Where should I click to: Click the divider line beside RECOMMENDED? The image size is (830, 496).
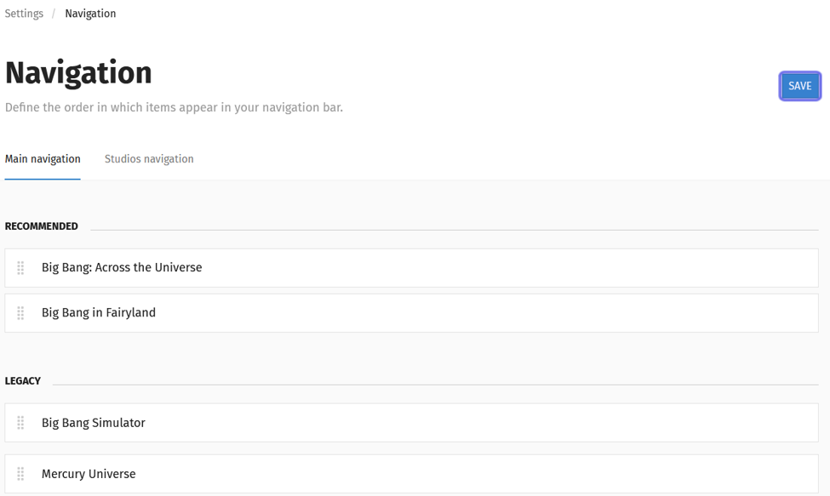(455, 230)
